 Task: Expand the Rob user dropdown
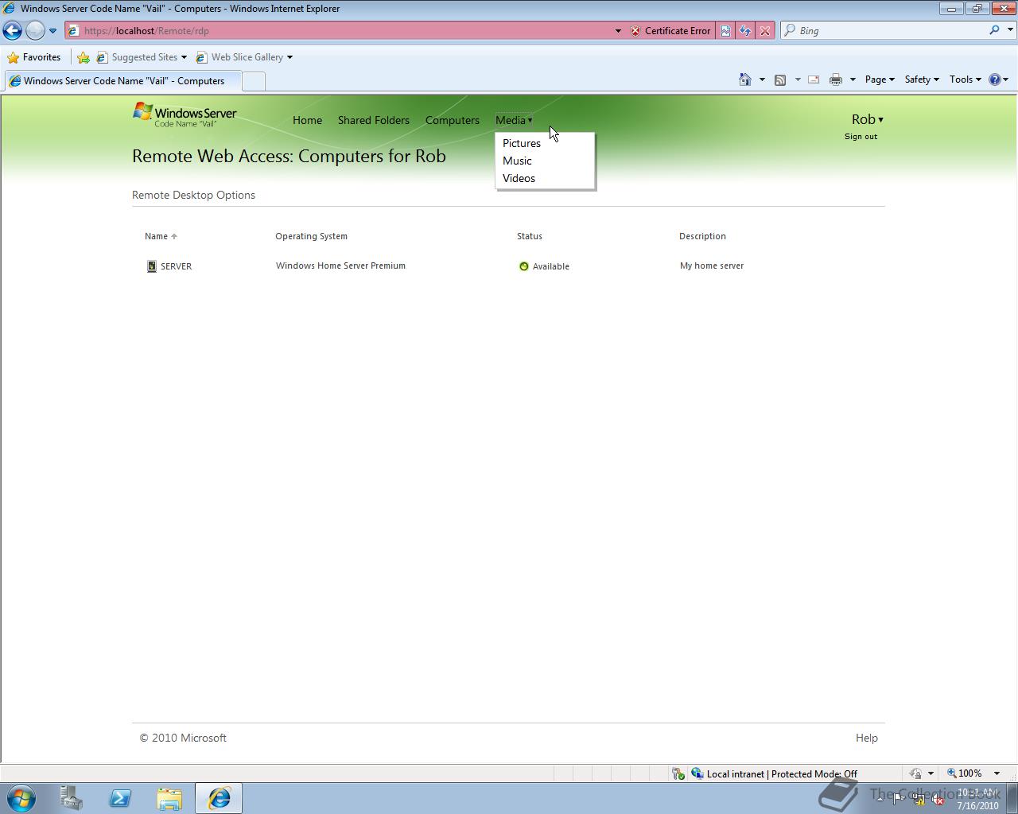pyautogui.click(x=868, y=119)
